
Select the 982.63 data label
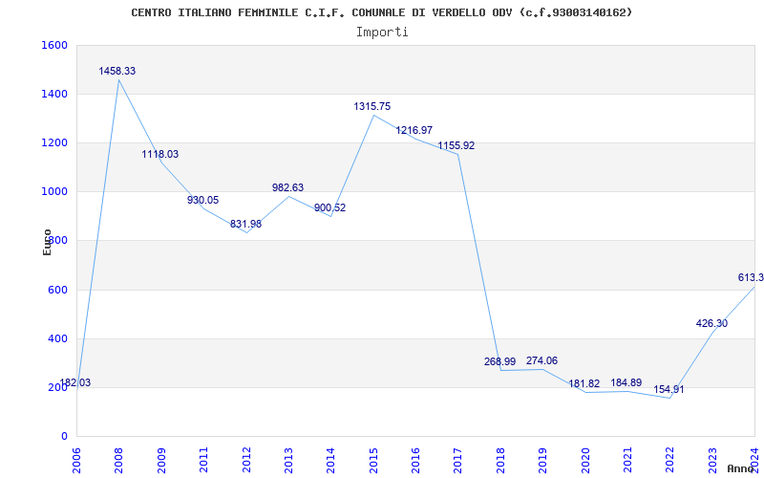pyautogui.click(x=288, y=187)
